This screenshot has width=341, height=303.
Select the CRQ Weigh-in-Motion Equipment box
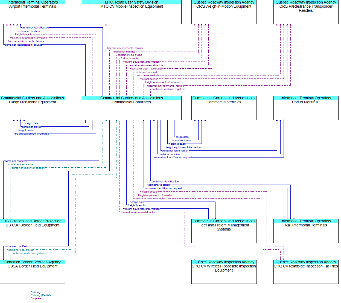(224, 14)
